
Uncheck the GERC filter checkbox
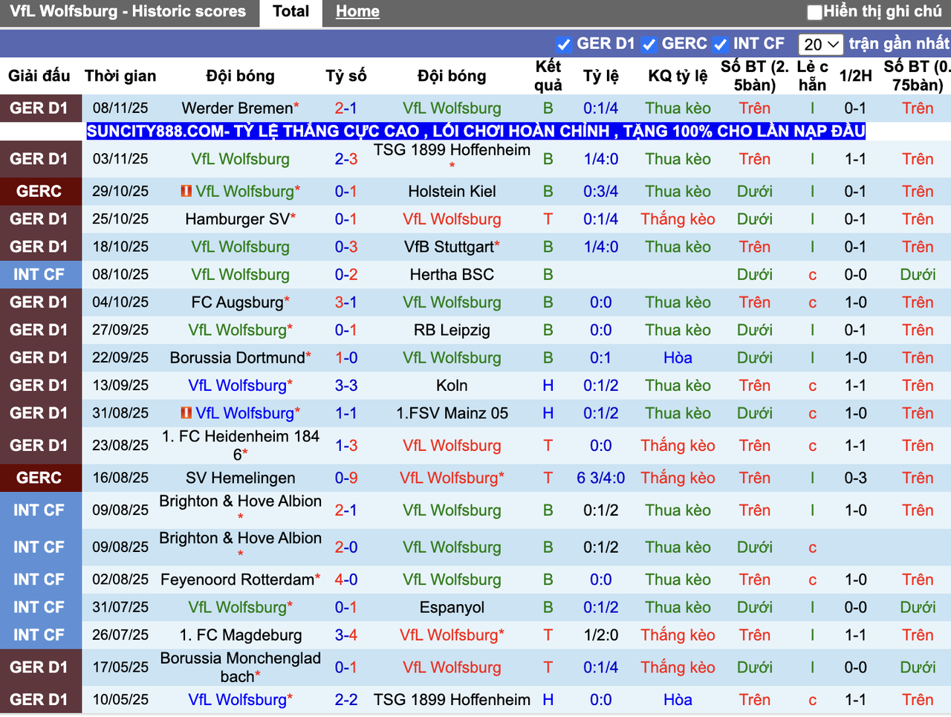649,44
